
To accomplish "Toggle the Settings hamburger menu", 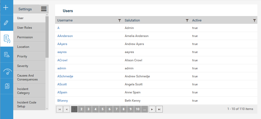I will (x=44, y=9).
